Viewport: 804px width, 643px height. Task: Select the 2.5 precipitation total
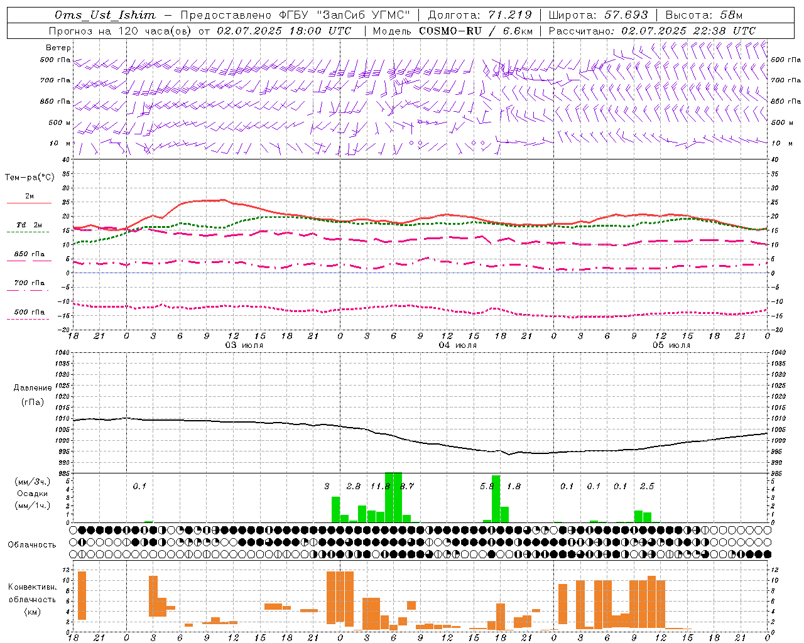click(647, 487)
